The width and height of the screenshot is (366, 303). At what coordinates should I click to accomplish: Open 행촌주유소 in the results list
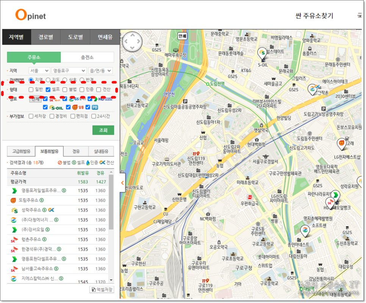(x=31, y=239)
